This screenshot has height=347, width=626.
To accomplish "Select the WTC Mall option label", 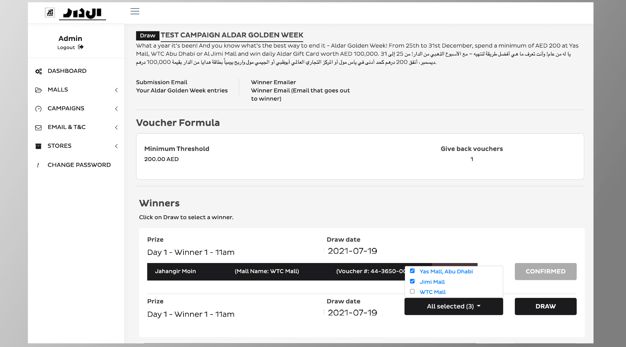I will click(x=432, y=292).
